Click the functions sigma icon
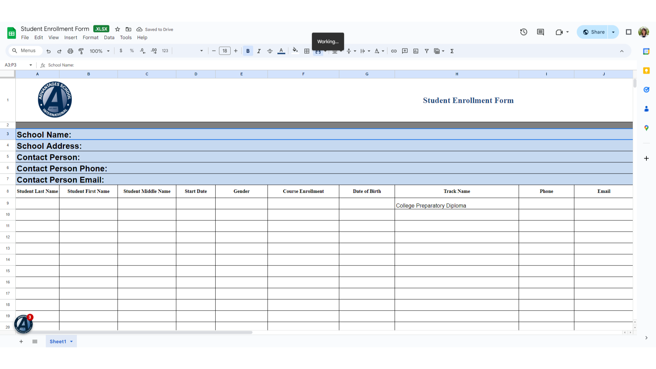656x369 pixels. (x=452, y=51)
